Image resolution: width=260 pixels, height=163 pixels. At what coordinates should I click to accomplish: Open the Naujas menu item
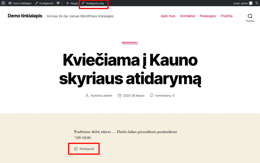(74, 3)
